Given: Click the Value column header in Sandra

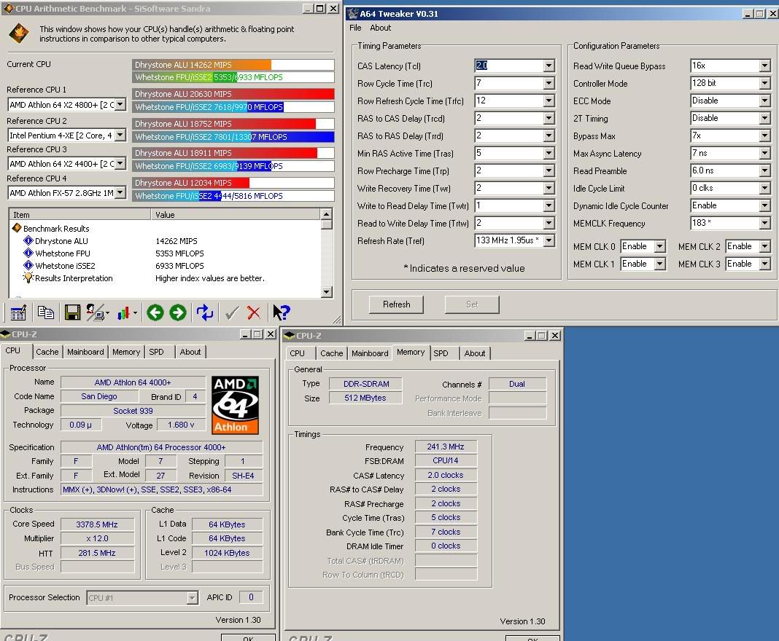Looking at the screenshot, I should coord(236,214).
